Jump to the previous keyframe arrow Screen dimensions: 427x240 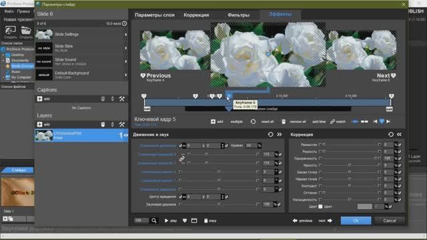click(375, 121)
